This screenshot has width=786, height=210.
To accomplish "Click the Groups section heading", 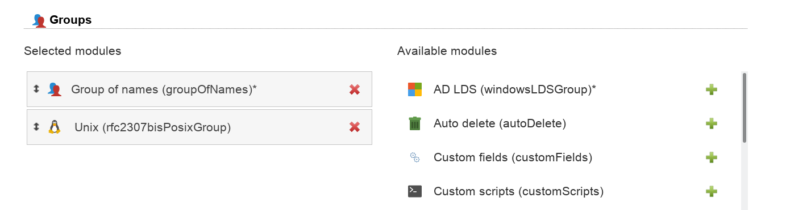I will (x=70, y=20).
